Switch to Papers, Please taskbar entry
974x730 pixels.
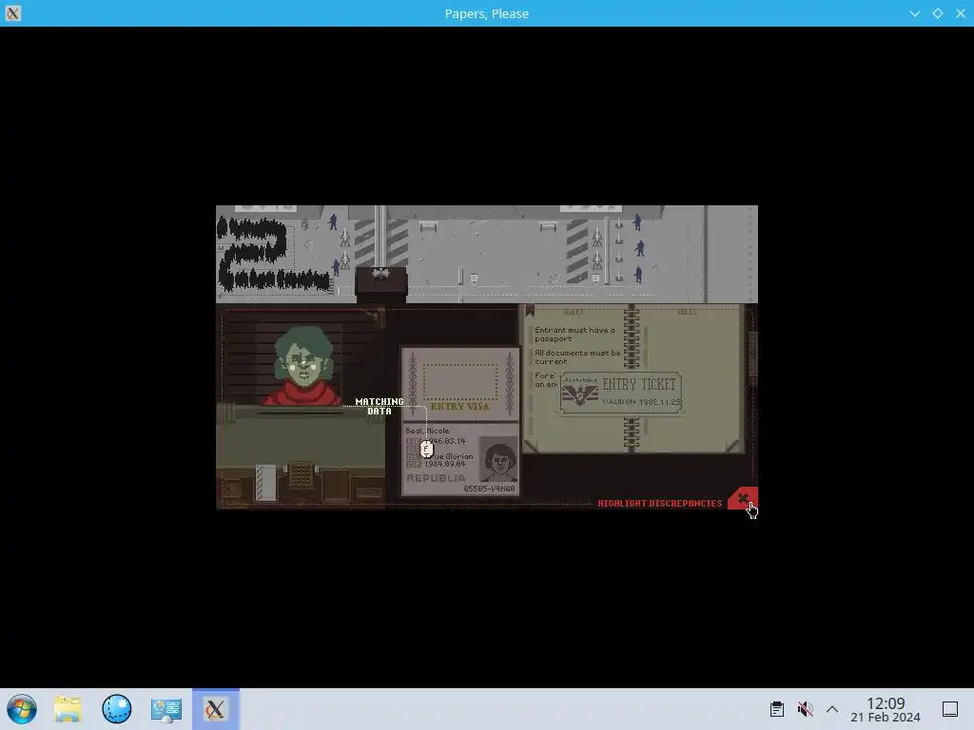click(x=216, y=709)
